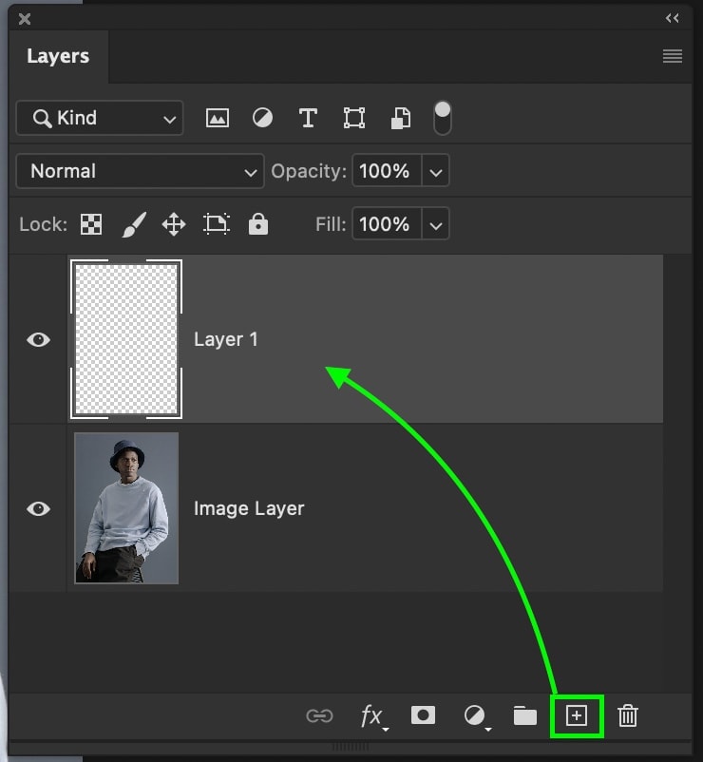Filter for pixel layers with image icon
The height and width of the screenshot is (762, 703).
(218, 118)
